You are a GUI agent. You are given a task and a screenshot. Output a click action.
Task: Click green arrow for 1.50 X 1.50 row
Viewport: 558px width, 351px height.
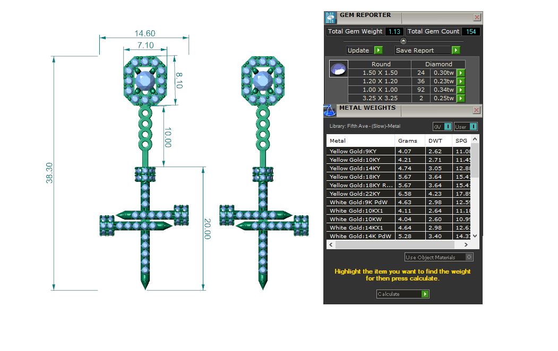(460, 73)
